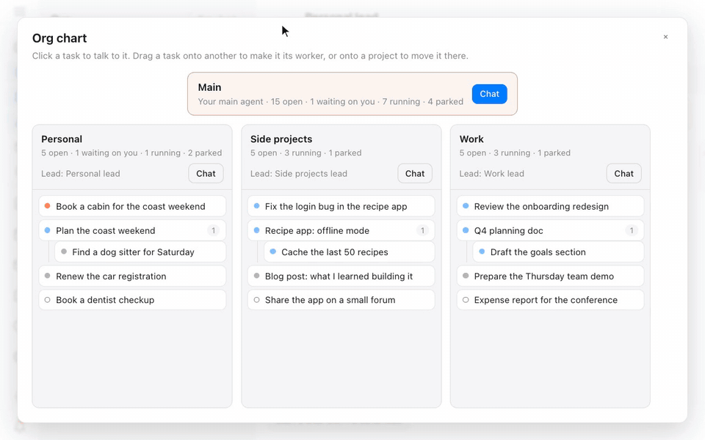Click the worker count badge on 'Plan the coast weekend'
This screenshot has width=705, height=440.
pyautogui.click(x=213, y=231)
